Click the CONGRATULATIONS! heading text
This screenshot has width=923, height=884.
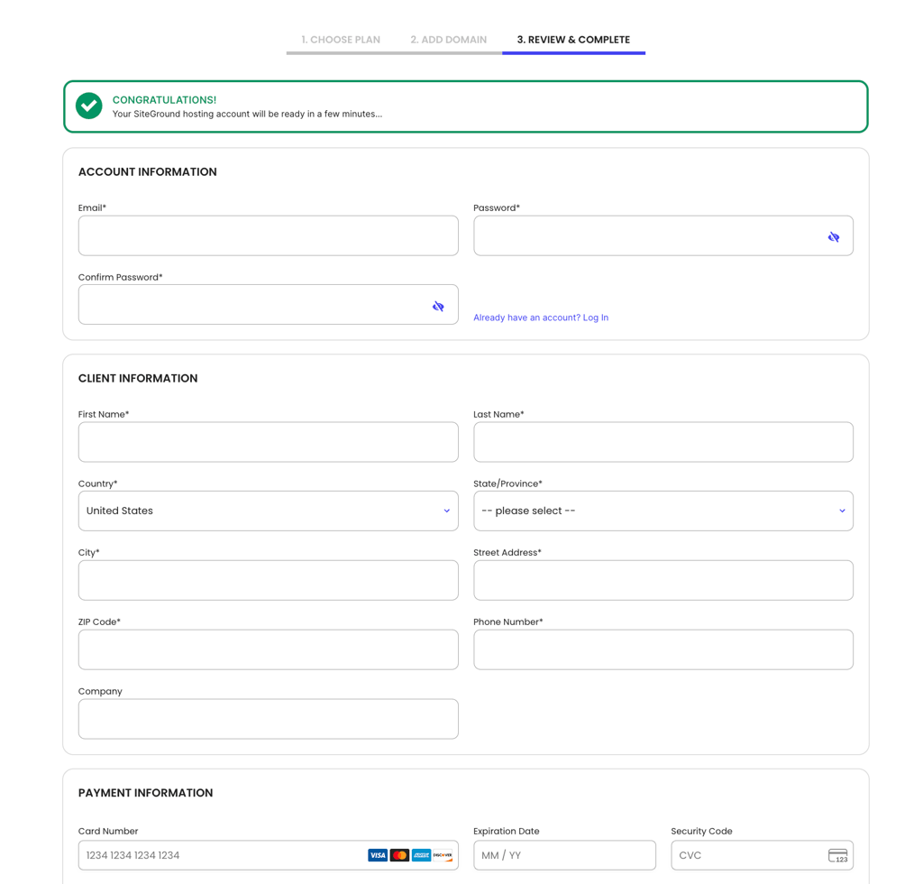tap(164, 100)
